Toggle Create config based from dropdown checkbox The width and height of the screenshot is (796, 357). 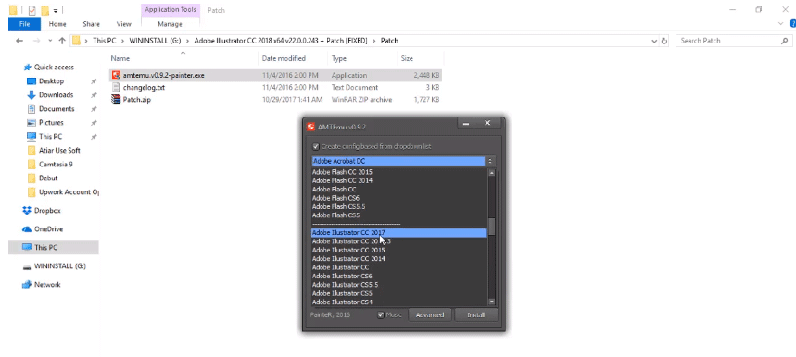click(316, 146)
